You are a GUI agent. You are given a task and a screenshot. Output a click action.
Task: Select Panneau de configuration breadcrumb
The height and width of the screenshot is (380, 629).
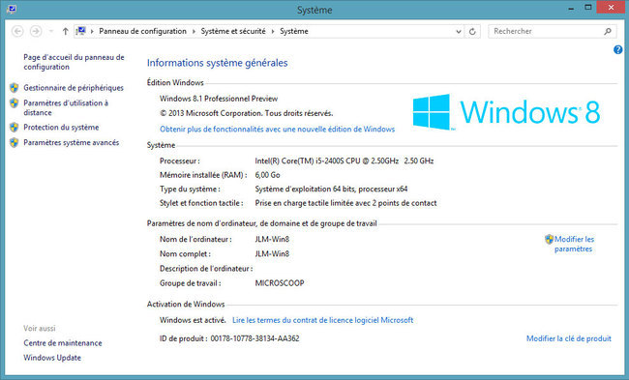[x=143, y=31]
